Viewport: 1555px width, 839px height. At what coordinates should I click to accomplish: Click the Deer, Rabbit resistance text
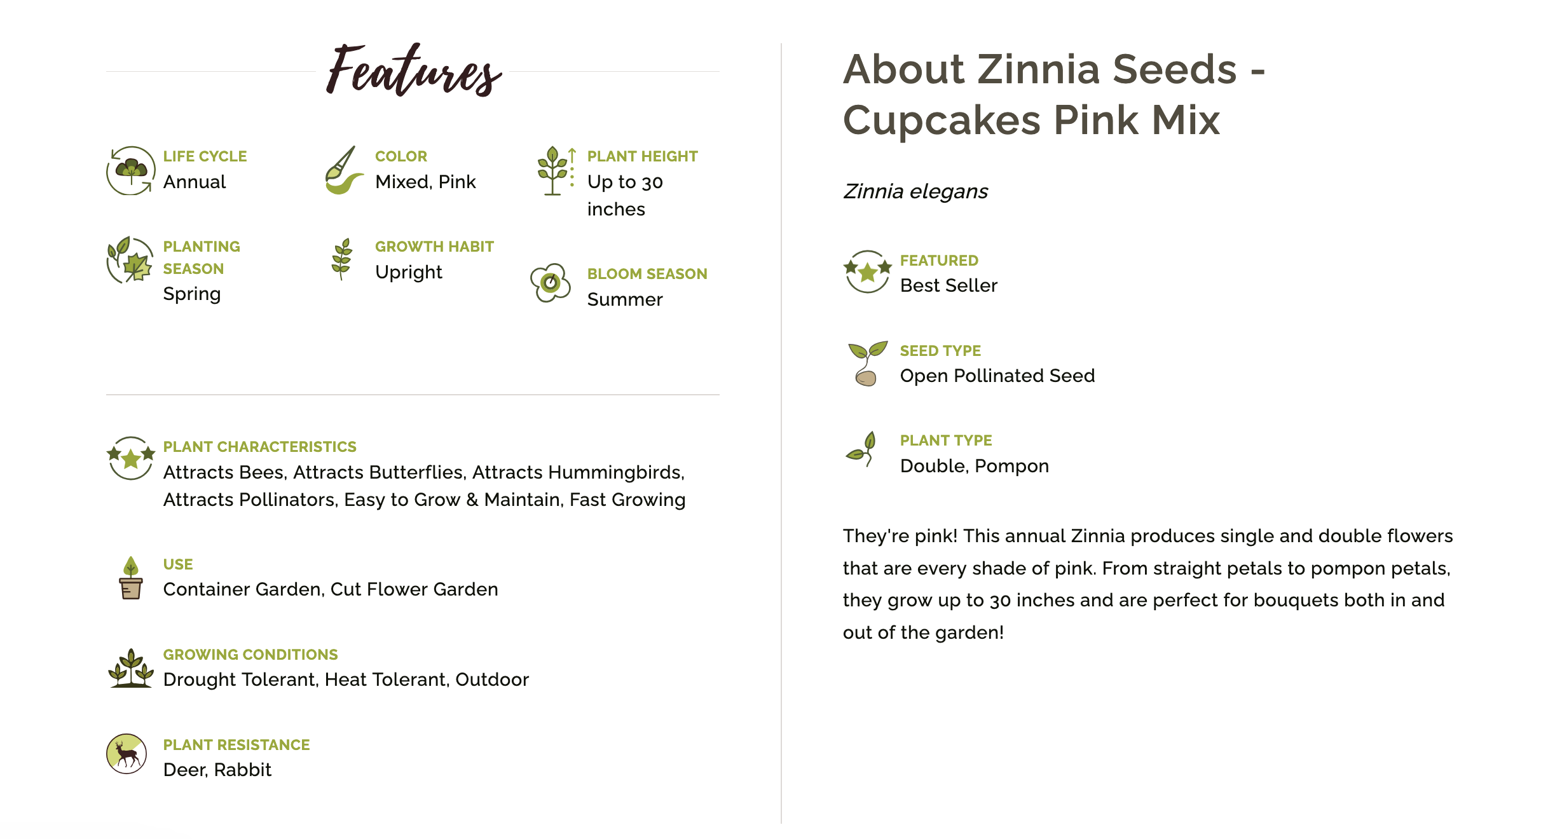pos(217,770)
